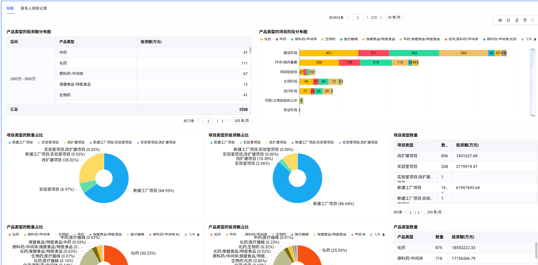Click the 投资额(万元) header in 投资额分布 table

(x=194, y=42)
